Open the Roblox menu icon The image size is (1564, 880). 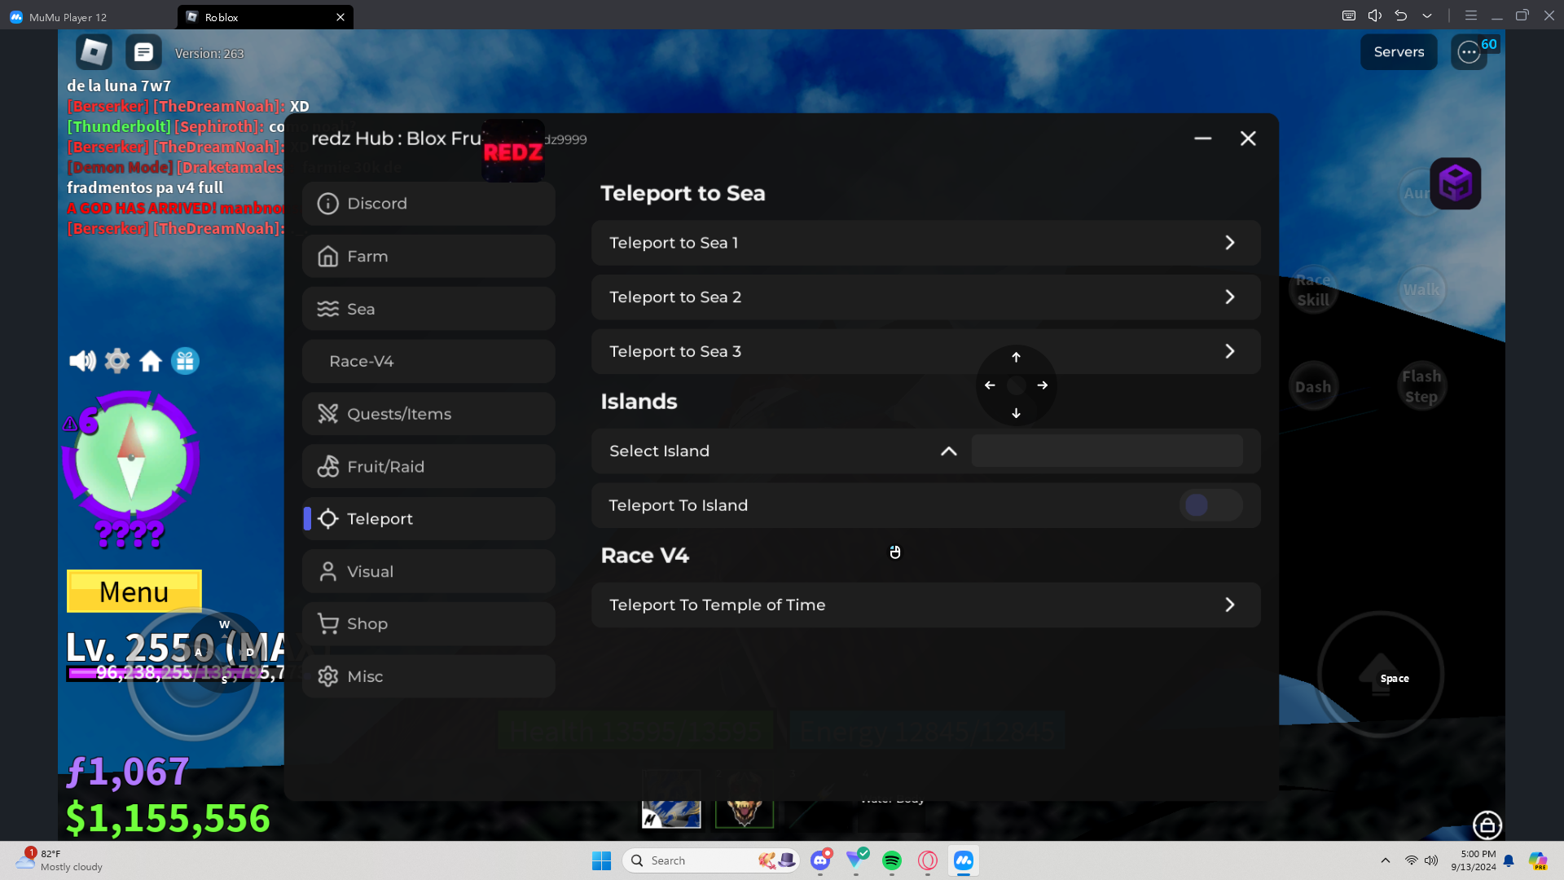pos(94,52)
